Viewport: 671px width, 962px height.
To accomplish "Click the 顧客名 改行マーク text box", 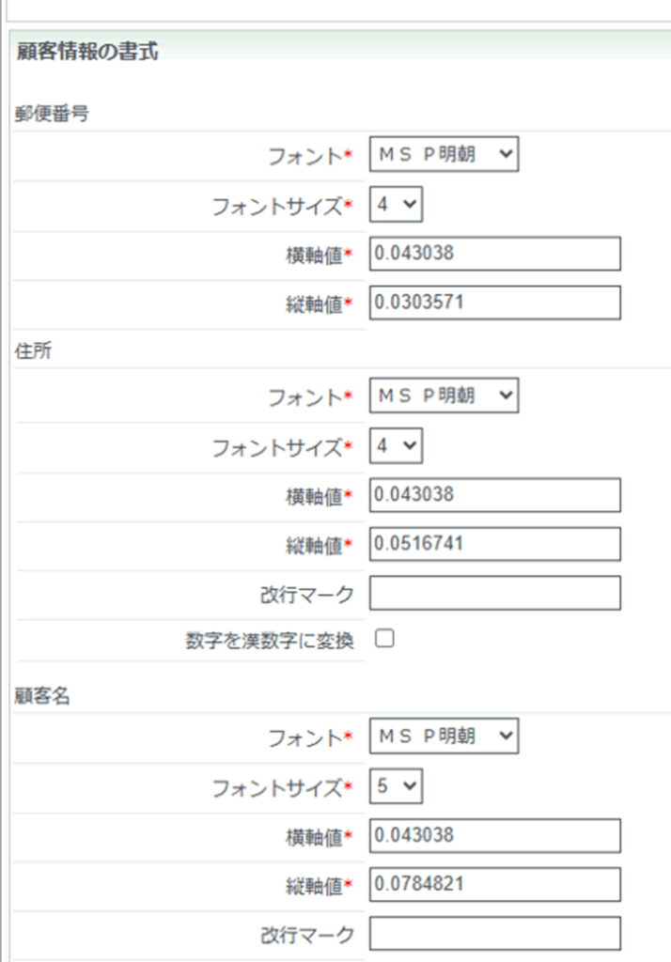I will pos(495,934).
